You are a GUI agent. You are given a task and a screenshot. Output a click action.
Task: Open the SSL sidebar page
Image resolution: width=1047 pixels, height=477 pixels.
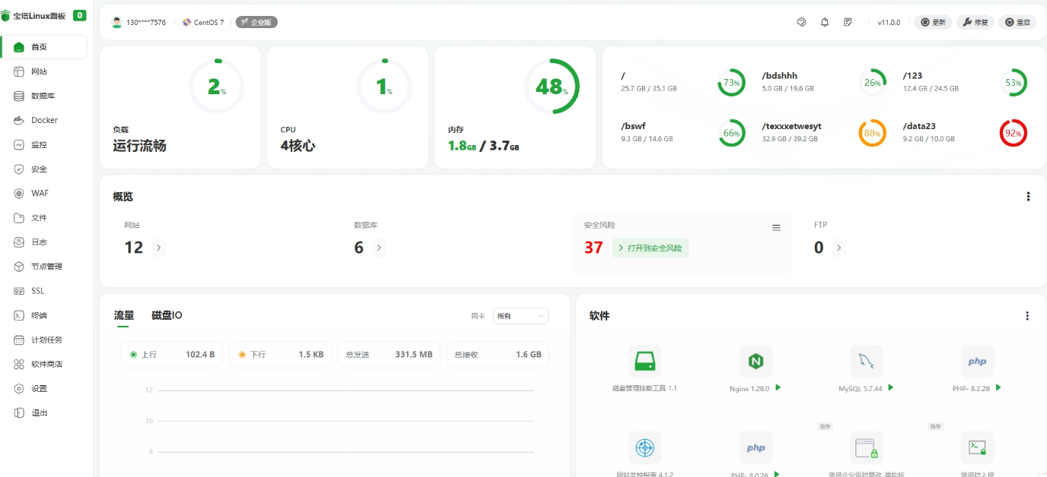[44, 291]
